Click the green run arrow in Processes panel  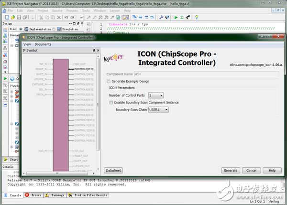point(5,78)
